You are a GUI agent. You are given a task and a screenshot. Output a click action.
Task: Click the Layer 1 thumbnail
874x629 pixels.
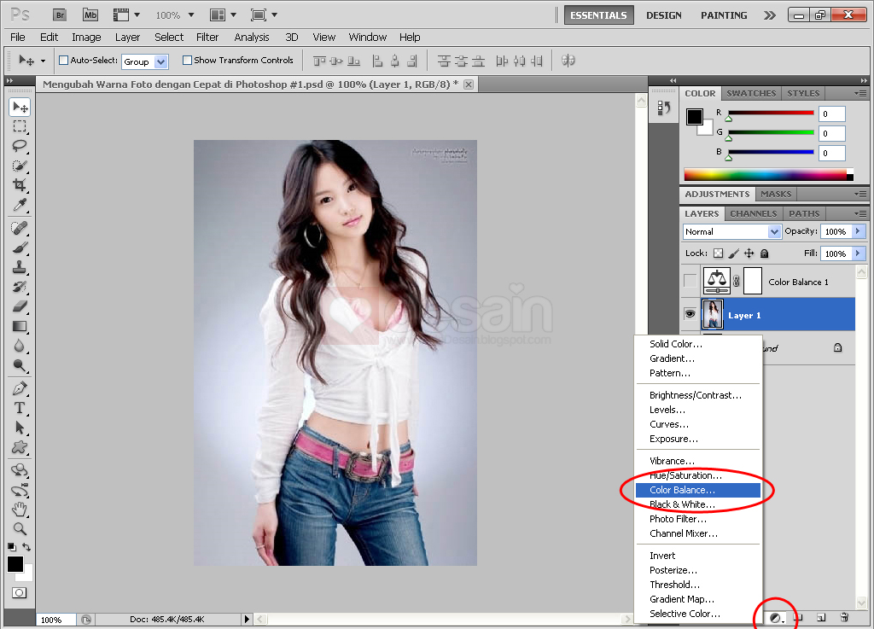[x=713, y=314]
